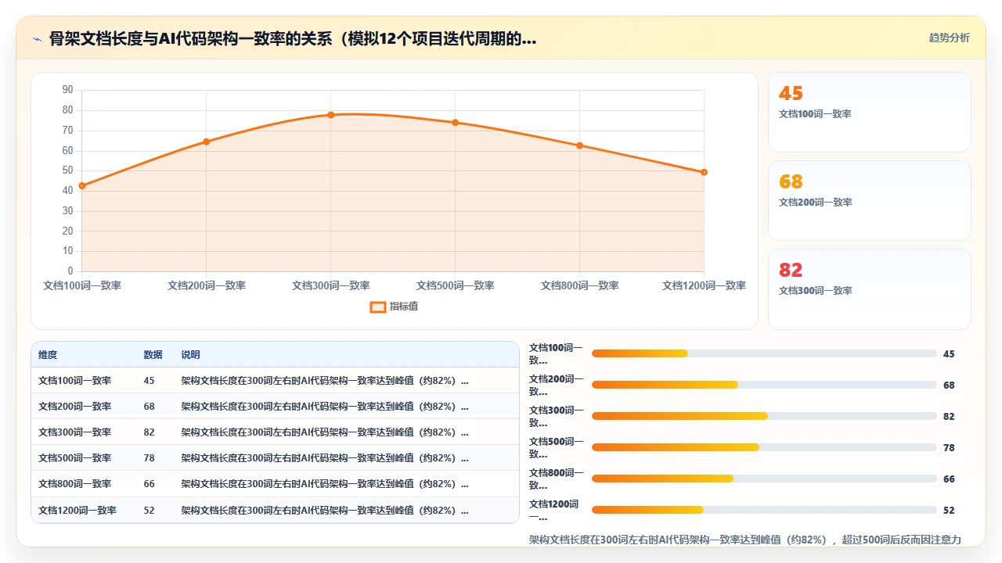Click the chart peak point at 文档300词一致率

click(330, 115)
